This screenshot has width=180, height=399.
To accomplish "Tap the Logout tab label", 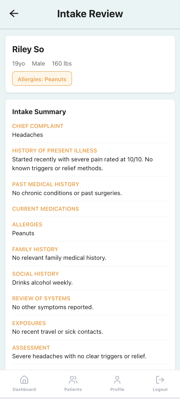I will (x=160, y=389).
